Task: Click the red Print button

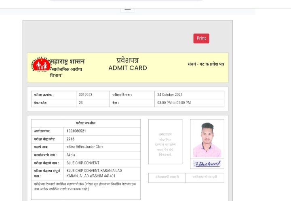Action: (x=201, y=38)
